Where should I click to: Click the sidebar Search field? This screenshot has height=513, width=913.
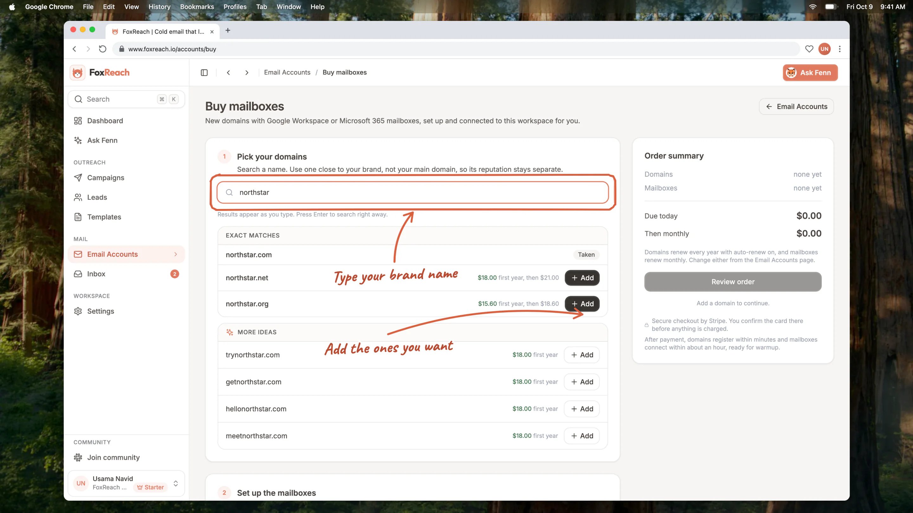[126, 99]
